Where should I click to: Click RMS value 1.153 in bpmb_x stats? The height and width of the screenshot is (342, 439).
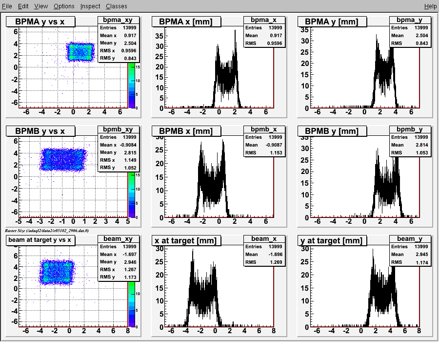point(277,153)
